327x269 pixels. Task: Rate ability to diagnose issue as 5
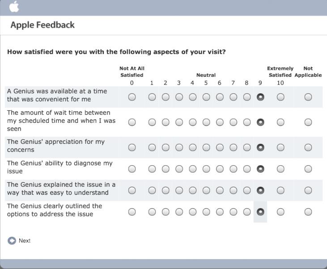coord(206,169)
